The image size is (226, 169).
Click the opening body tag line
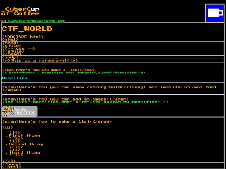10,57
